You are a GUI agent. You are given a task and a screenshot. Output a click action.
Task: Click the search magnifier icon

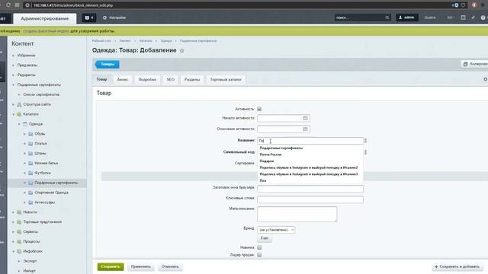tap(387, 18)
